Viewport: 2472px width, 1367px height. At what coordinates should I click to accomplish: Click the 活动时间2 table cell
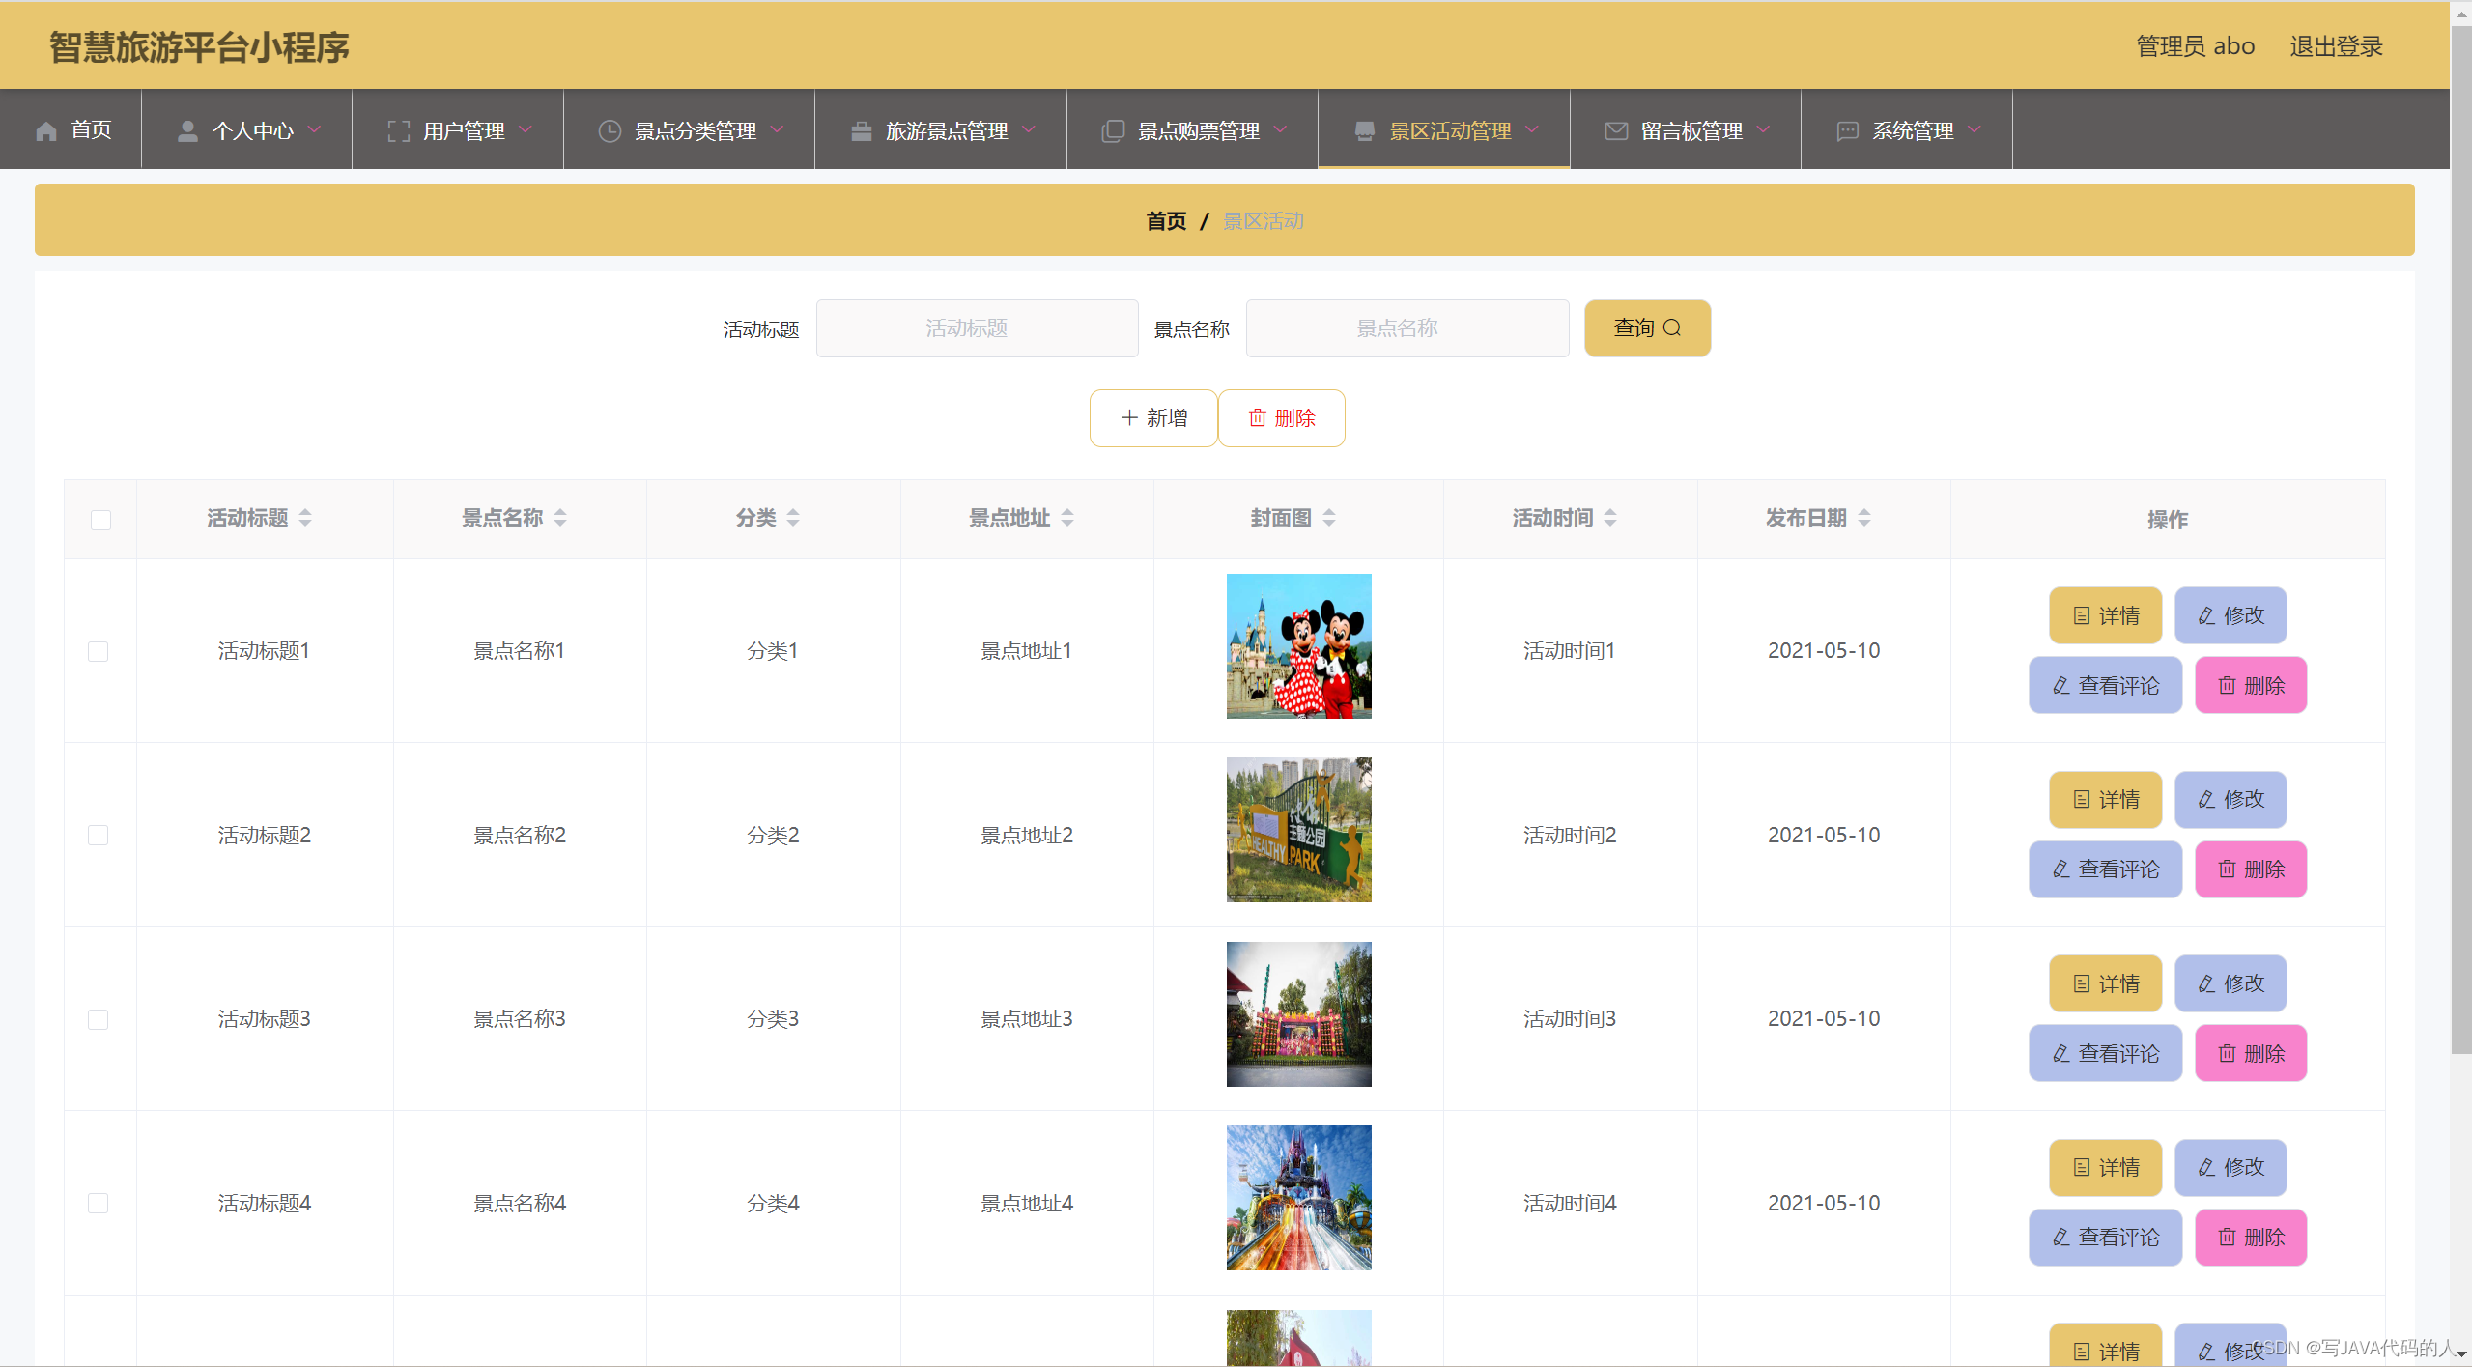point(1570,835)
